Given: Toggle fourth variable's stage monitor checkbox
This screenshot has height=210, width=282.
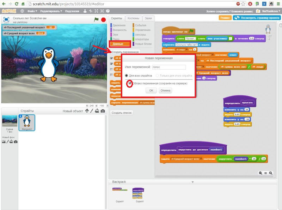Looking at the screenshot, I should [x=111, y=75].
